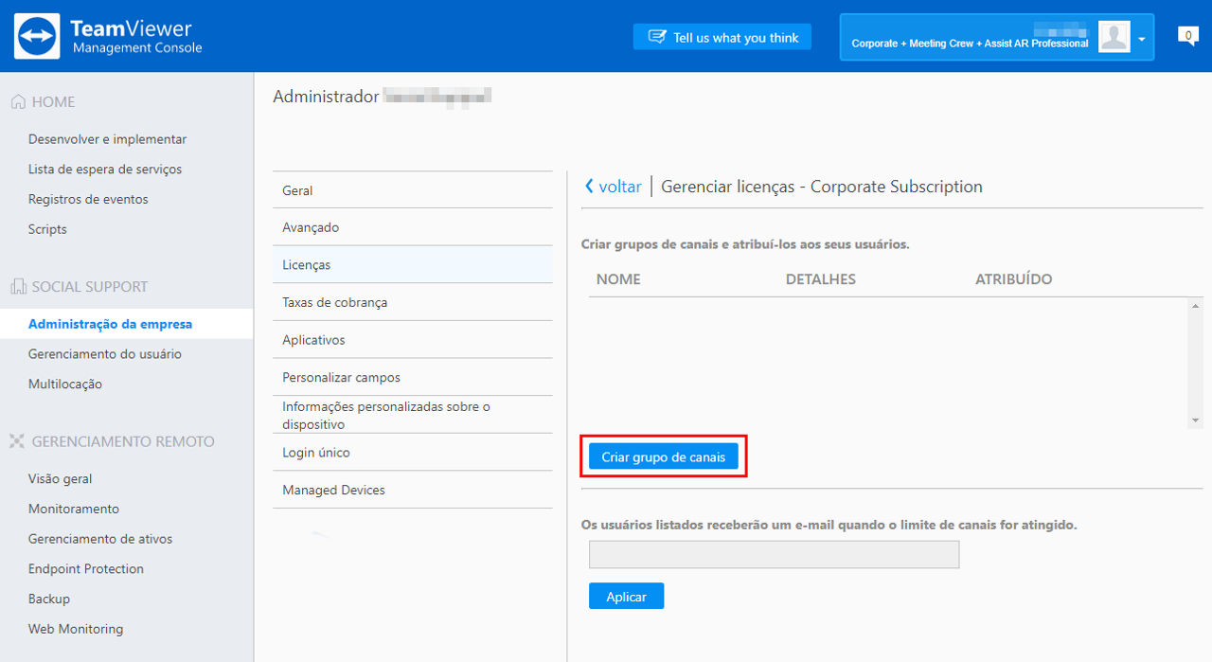Click Criar grupo de canais button
The image size is (1212, 662).
[663, 456]
